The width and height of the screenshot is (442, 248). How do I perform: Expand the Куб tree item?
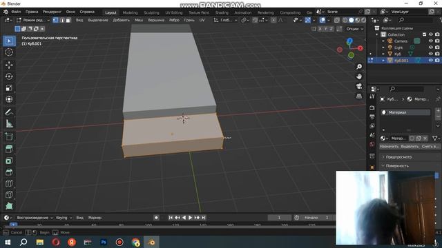point(383,54)
